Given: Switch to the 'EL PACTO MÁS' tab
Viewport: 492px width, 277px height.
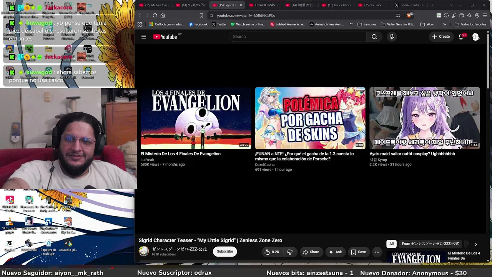Looking at the screenshot, I should [263, 5].
